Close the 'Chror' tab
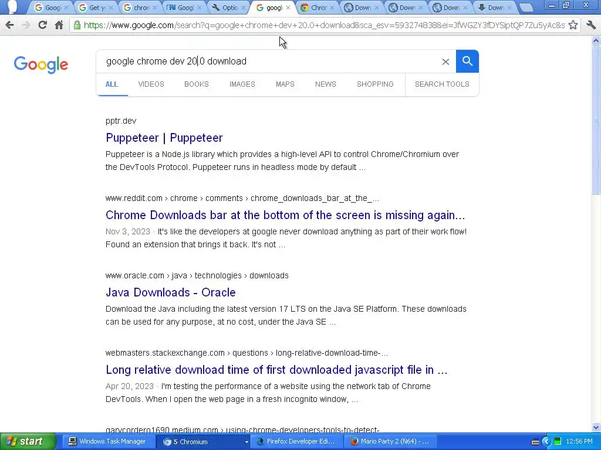 [x=332, y=8]
